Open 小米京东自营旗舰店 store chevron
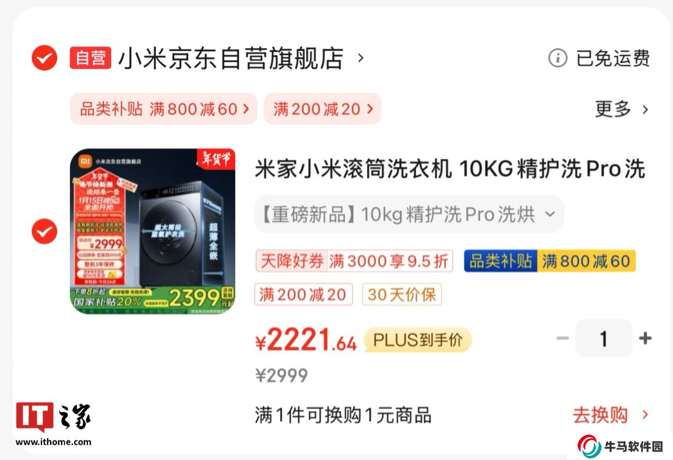Image resolution: width=673 pixels, height=460 pixels. [x=361, y=57]
